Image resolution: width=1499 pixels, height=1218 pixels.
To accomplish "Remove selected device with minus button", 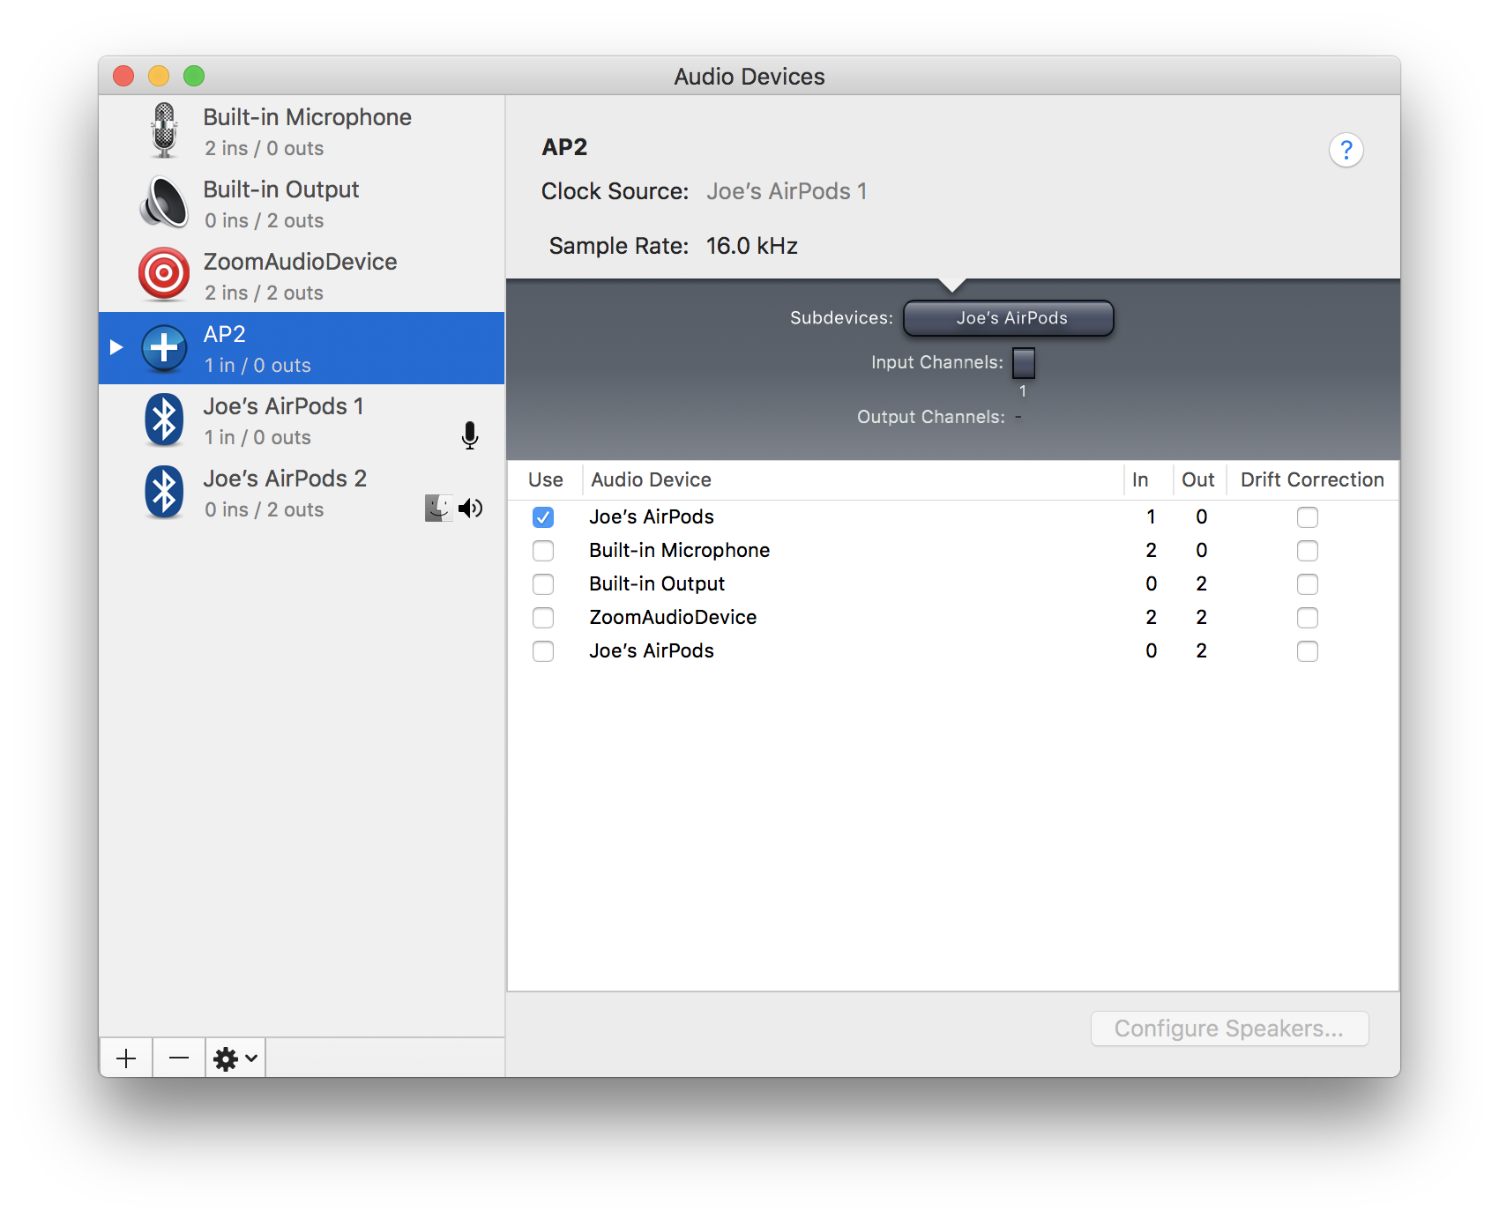I will click(x=179, y=1058).
